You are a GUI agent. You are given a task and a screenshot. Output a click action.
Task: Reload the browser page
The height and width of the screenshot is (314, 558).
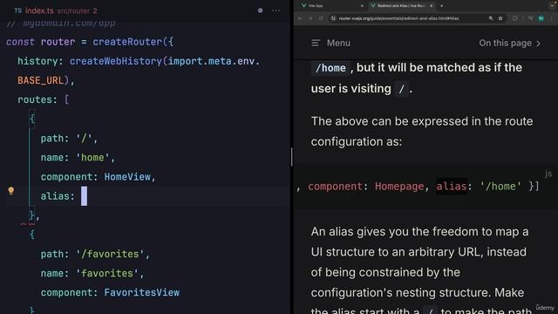pyautogui.click(x=321, y=18)
